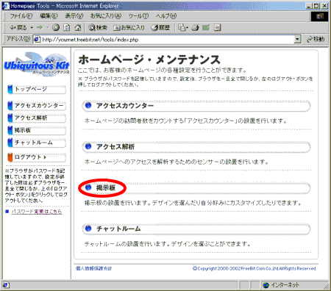Click the Copyright FreeBit.Com footer text
This screenshot has width=331, height=291.
click(255, 269)
